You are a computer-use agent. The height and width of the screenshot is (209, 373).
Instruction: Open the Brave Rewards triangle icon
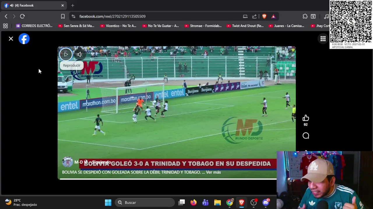point(273,16)
